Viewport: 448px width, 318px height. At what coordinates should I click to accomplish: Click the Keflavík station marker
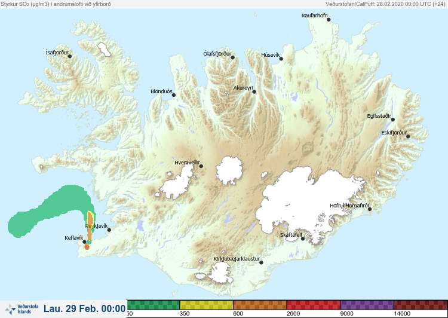point(84,242)
